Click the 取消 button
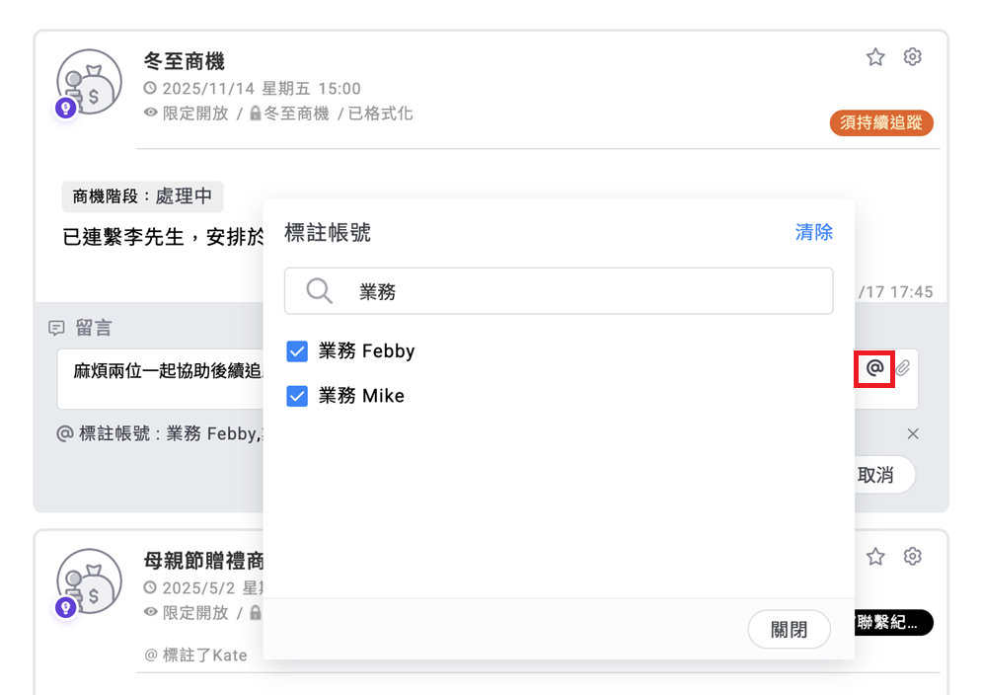The image size is (981, 695). point(877,475)
